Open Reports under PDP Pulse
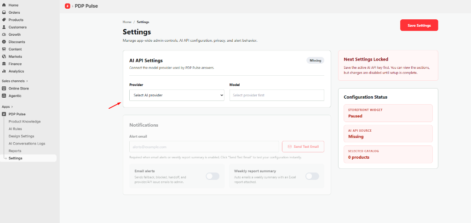The width and height of the screenshot is (471, 223). coord(15,151)
